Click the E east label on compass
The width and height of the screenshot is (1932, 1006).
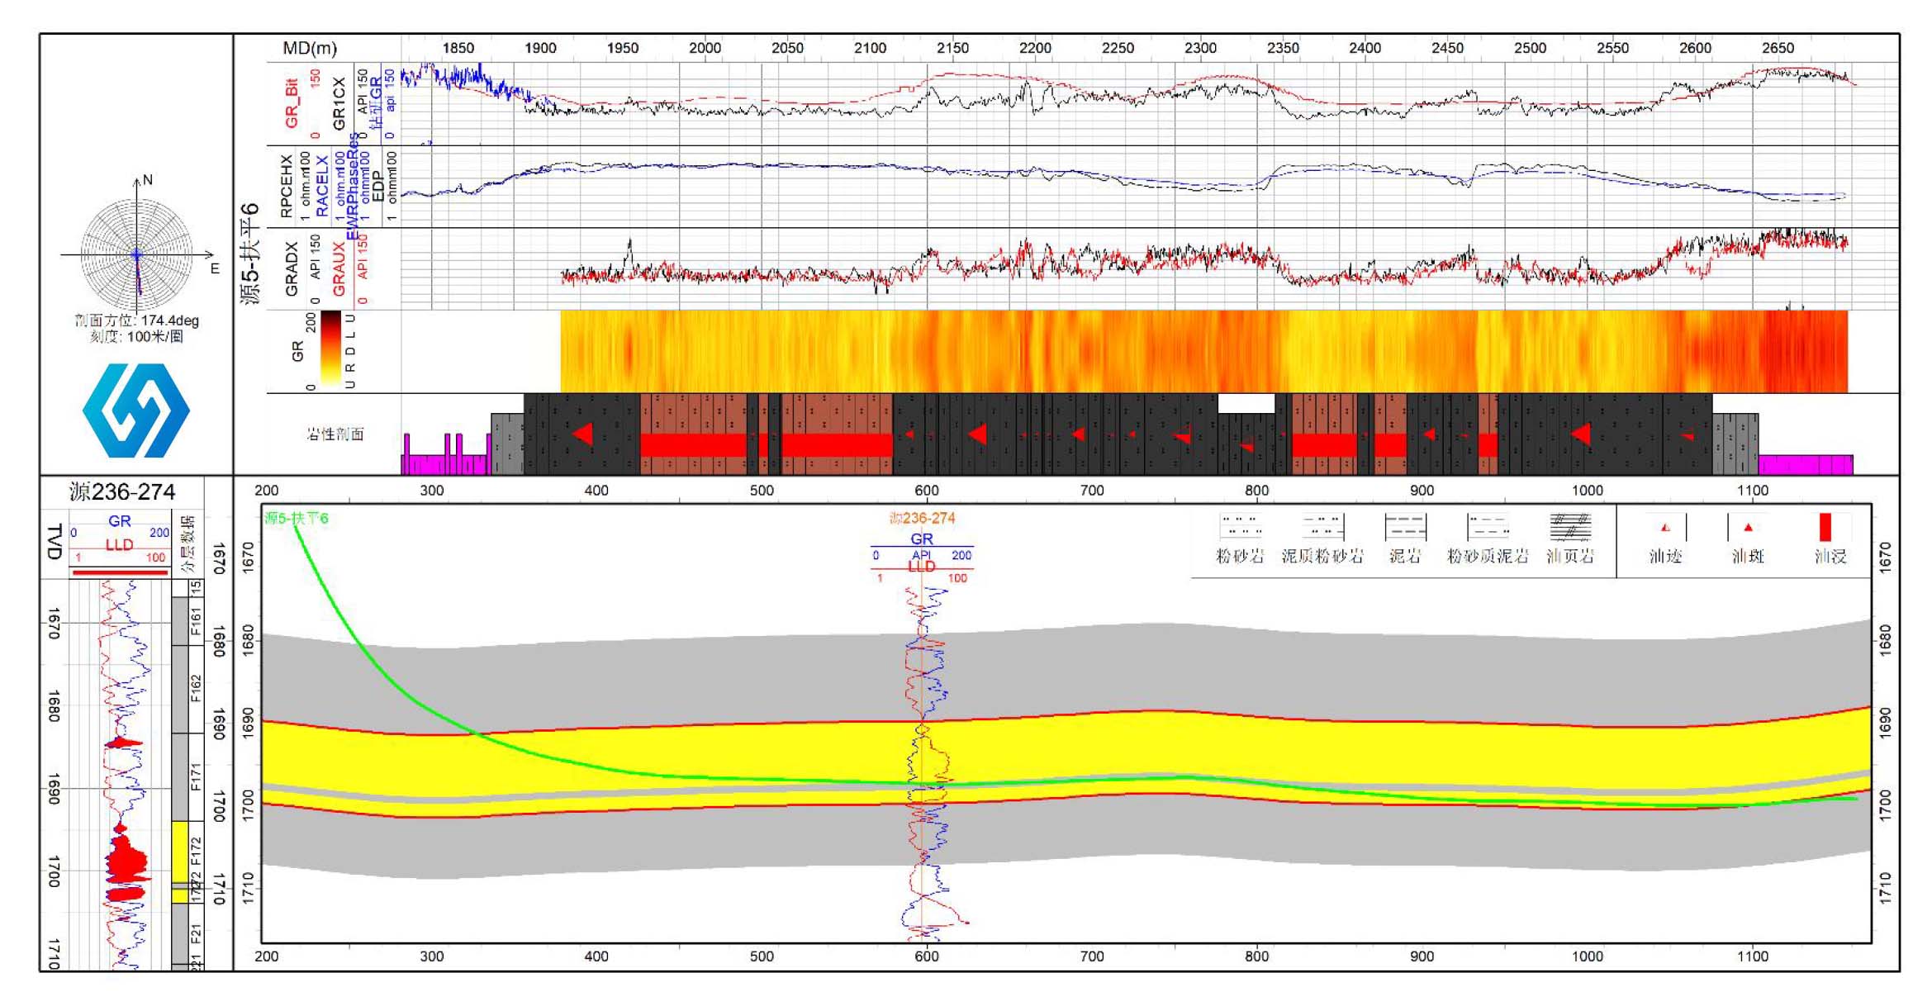point(215,268)
